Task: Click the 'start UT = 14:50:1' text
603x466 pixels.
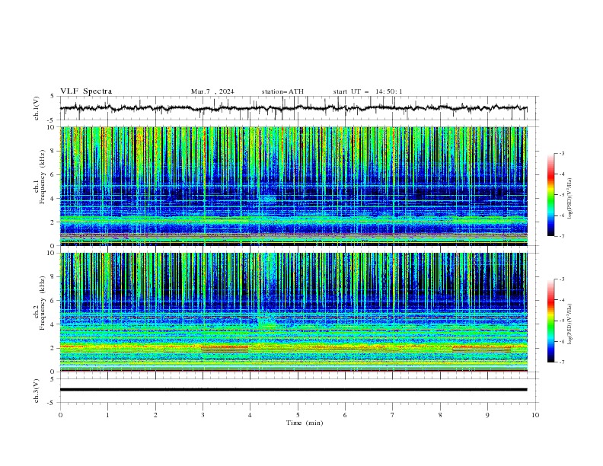Action: [x=368, y=91]
